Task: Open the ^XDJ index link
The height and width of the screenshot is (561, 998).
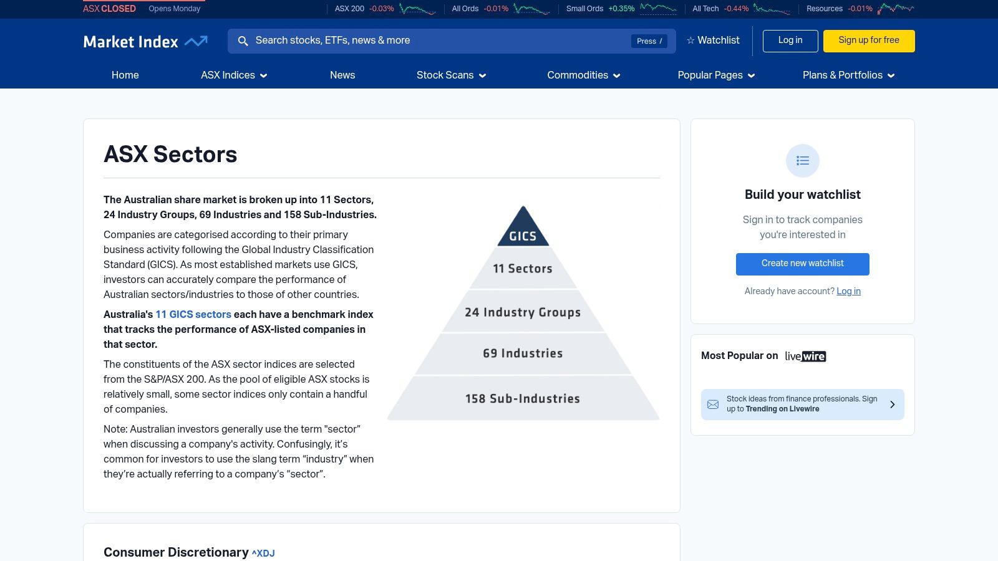Action: click(263, 554)
